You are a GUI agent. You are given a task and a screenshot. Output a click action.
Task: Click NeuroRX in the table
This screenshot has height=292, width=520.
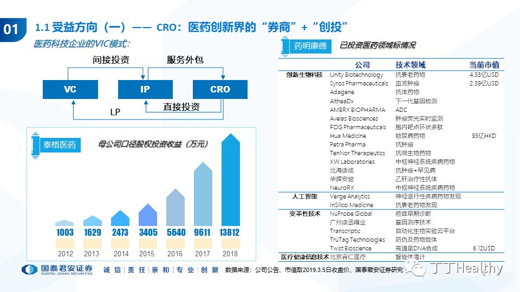tap(342, 188)
